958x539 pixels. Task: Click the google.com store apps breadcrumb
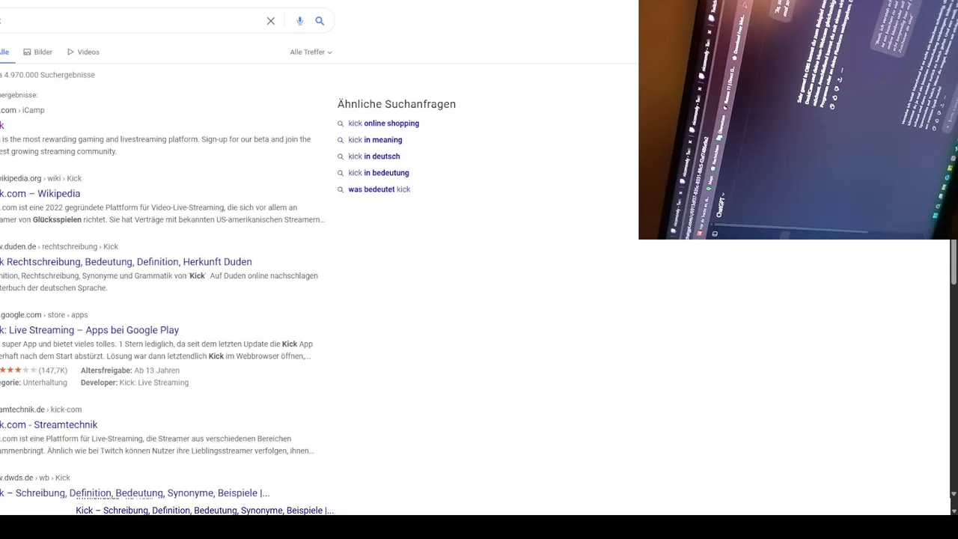click(x=44, y=315)
